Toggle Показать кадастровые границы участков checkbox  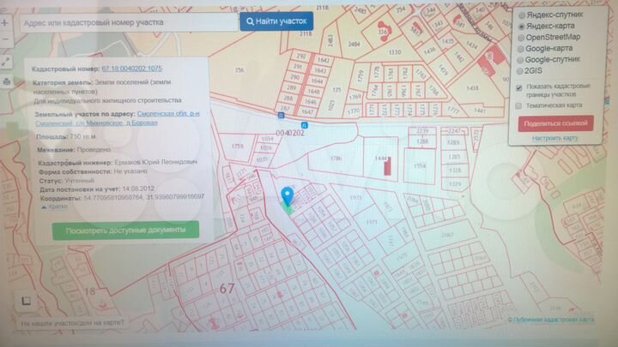(520, 87)
